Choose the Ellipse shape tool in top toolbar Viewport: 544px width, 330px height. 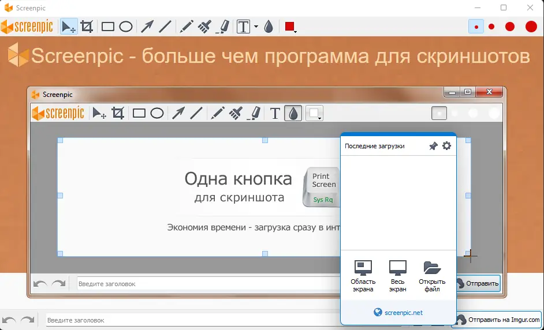point(126,27)
